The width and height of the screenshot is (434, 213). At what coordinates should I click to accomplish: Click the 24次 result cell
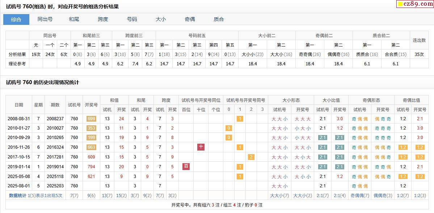pos(50,55)
